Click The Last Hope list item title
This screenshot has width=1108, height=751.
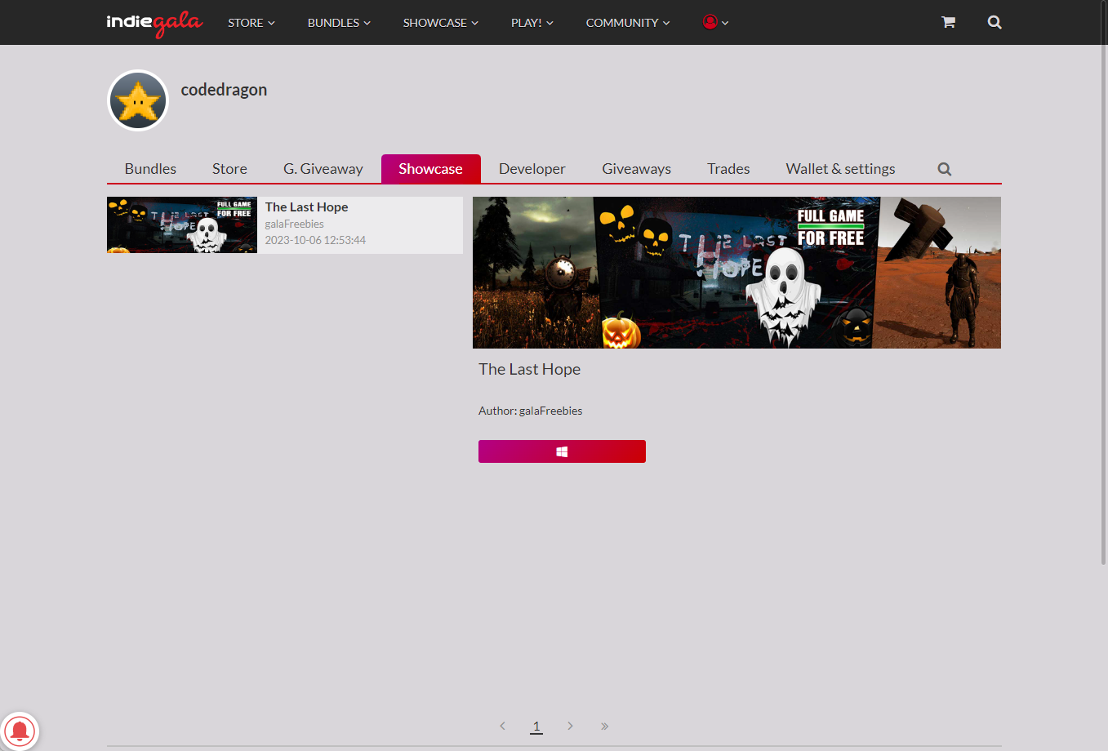click(307, 207)
